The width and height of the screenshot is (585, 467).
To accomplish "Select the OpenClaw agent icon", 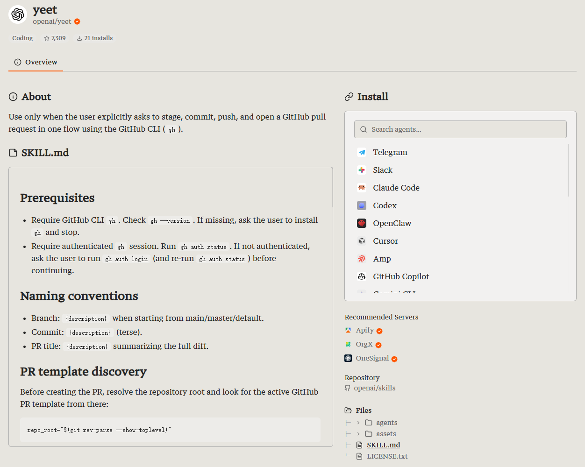I will [362, 223].
